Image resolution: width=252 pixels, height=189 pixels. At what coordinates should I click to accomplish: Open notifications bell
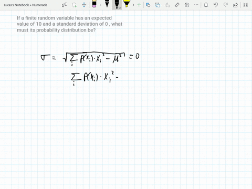pyautogui.click(x=206, y=5)
